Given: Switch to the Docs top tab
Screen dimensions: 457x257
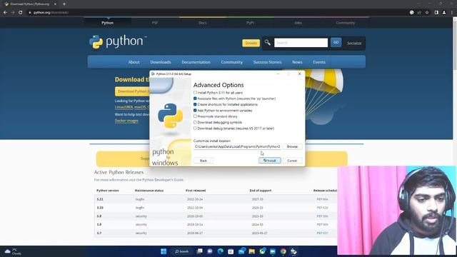Looking at the screenshot, I should click(x=203, y=23).
